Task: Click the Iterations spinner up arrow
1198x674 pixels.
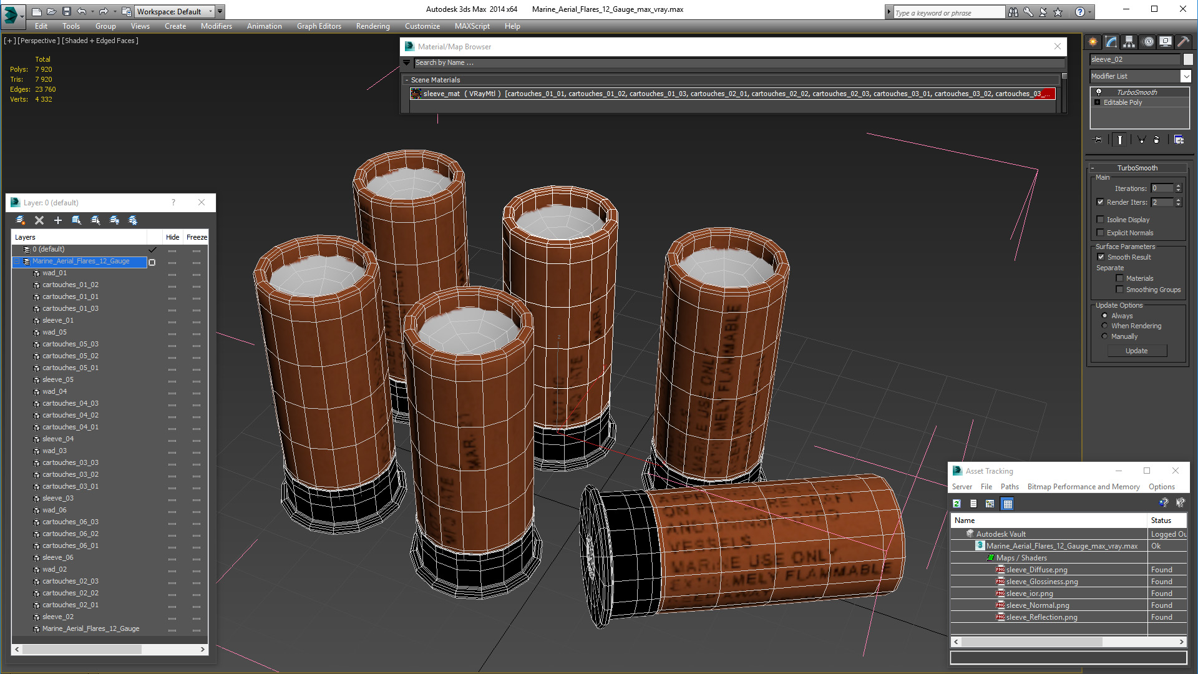Action: (1178, 186)
